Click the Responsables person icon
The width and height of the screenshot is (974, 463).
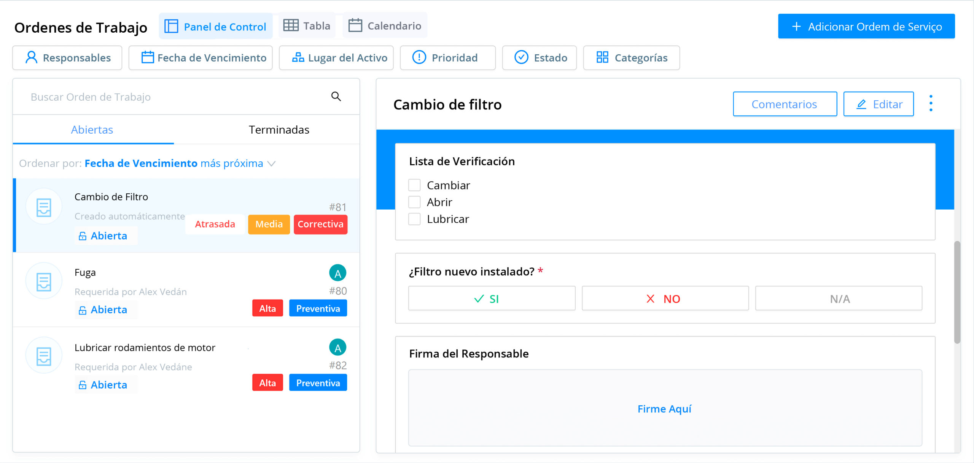(x=31, y=57)
